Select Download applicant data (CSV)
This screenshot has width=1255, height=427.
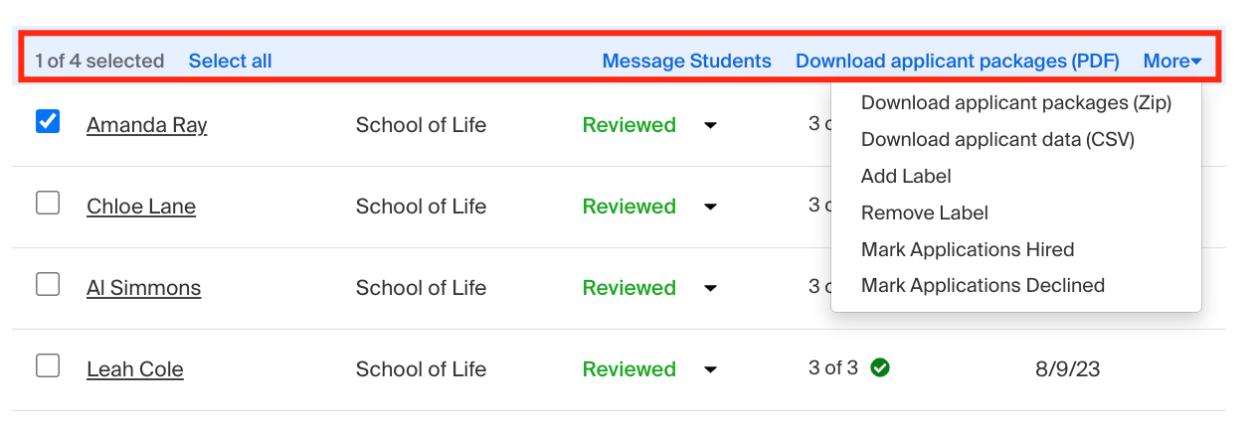click(997, 140)
